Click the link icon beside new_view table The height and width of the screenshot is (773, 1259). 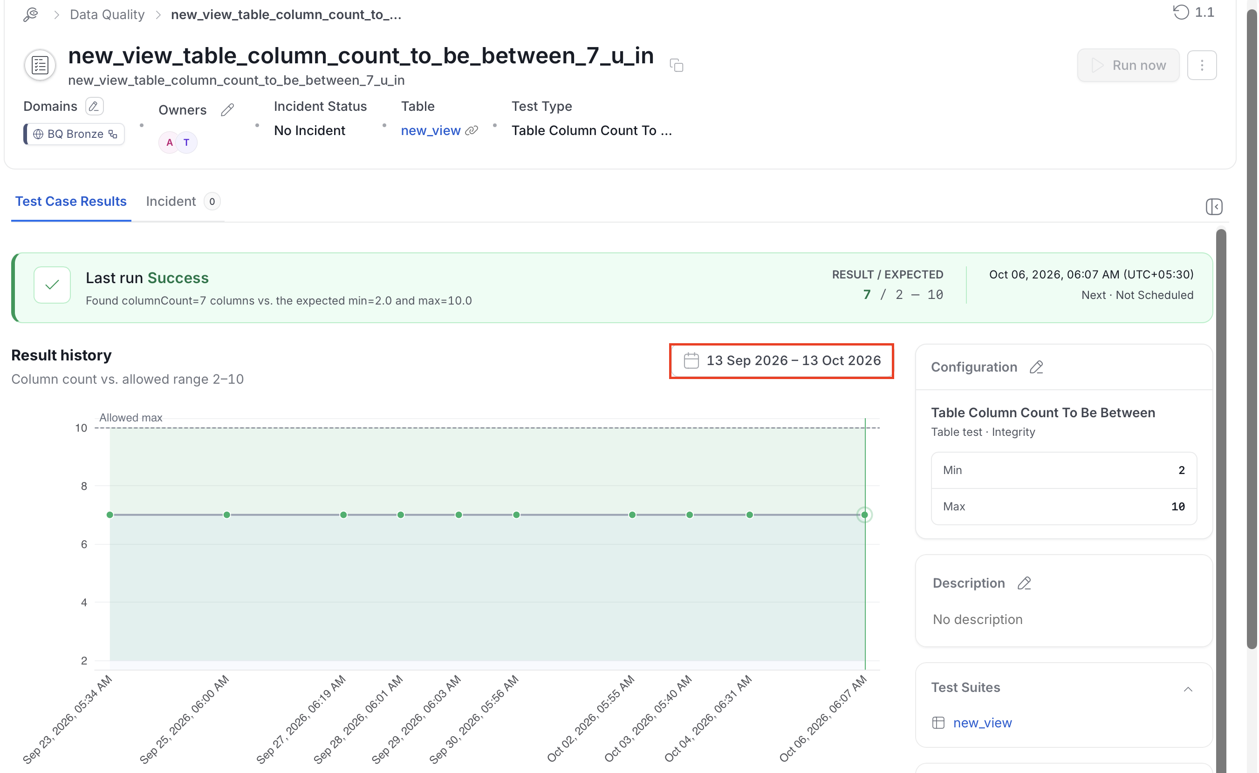[472, 130]
